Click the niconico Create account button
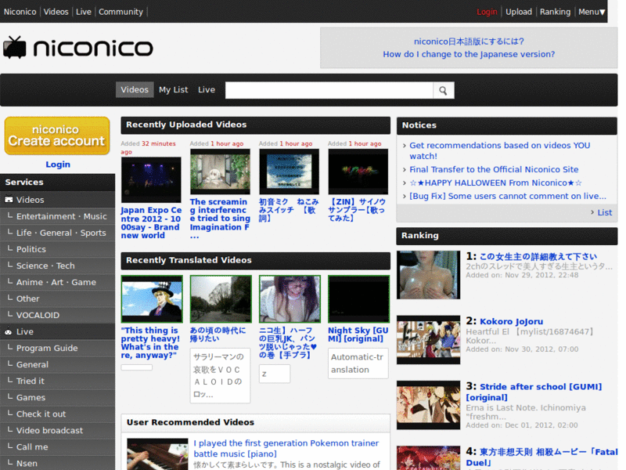Screen dimensions: 626x470 (x=57, y=136)
